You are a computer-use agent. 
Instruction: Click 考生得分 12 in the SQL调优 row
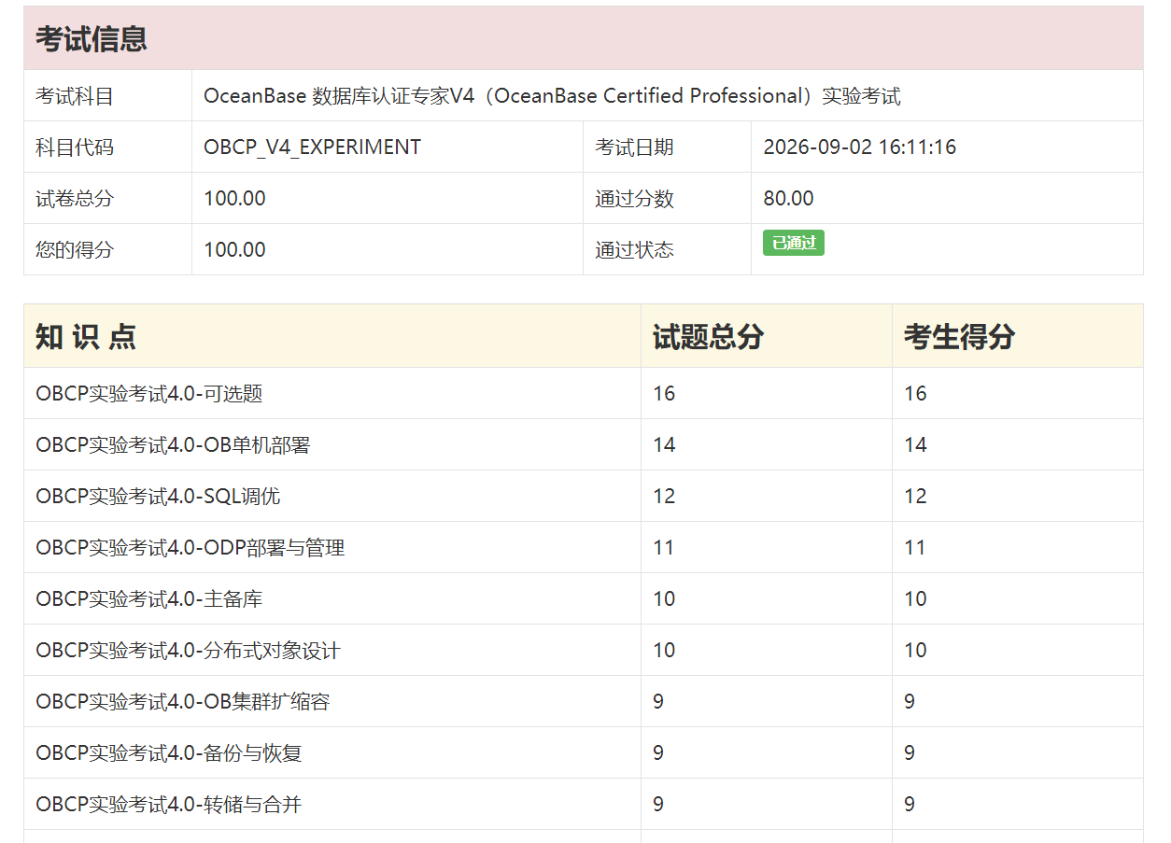[x=915, y=497]
